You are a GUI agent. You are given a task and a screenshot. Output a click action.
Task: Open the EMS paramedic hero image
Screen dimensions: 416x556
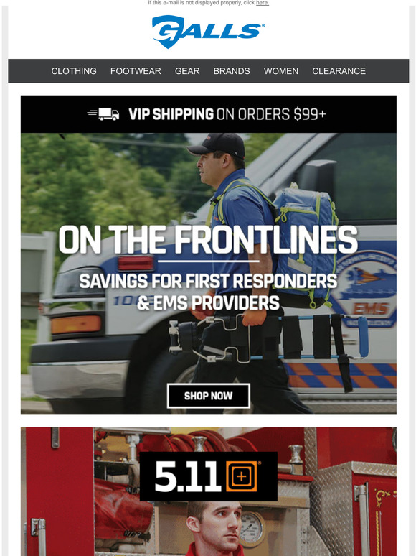[x=209, y=274]
